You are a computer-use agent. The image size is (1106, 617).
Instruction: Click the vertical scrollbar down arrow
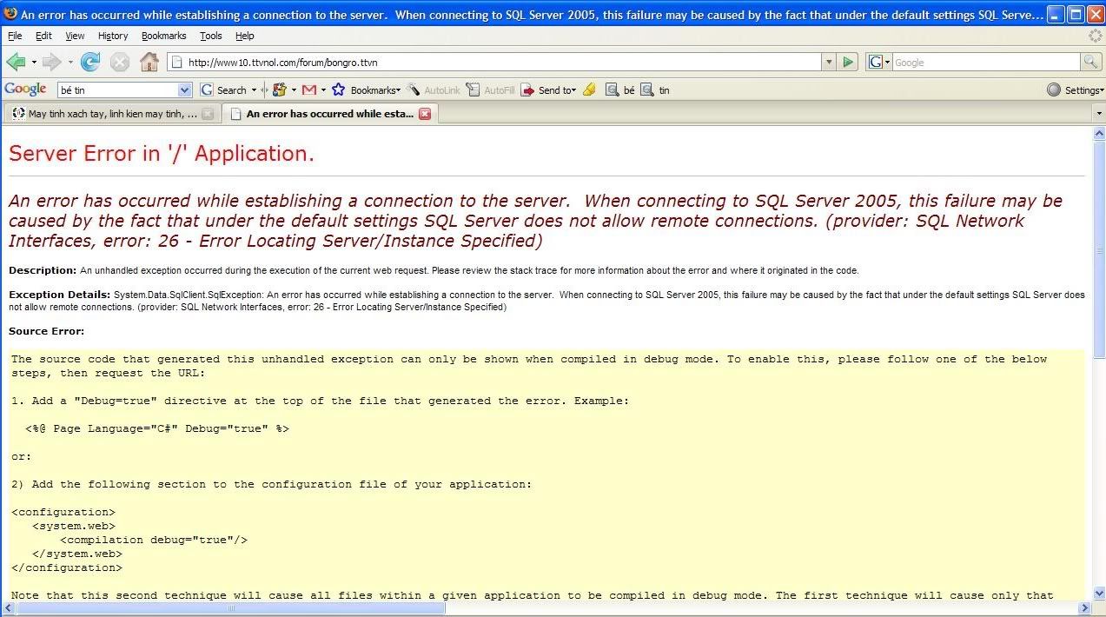pos(1099,593)
